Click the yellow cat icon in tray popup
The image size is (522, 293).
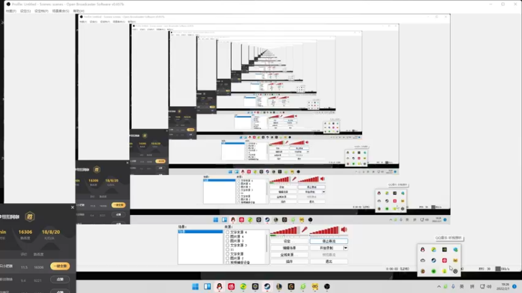455,260
